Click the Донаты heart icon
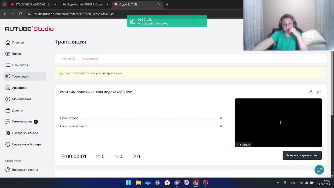334x188 pixels. point(8,110)
